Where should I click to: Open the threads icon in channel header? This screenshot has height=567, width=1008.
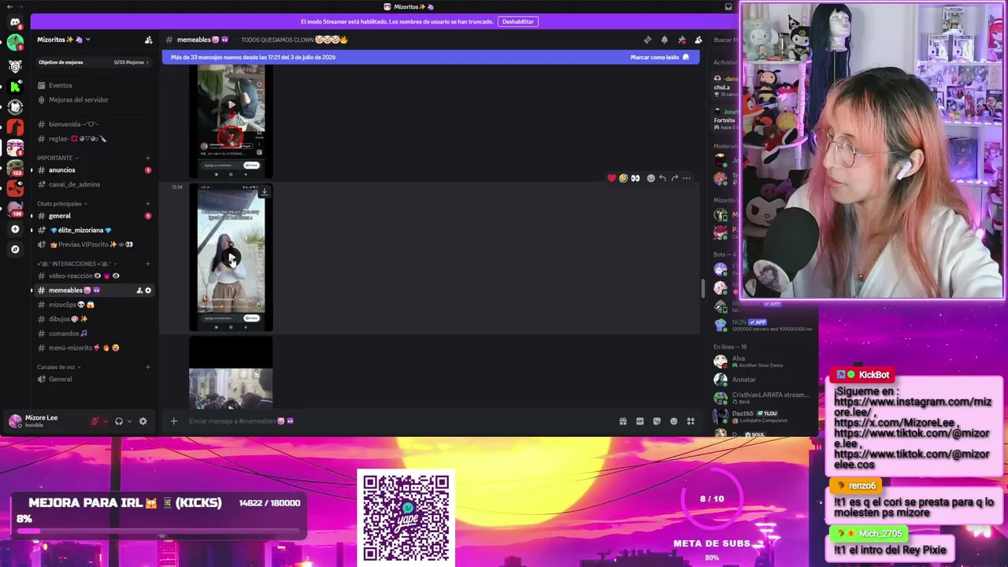[x=647, y=39]
